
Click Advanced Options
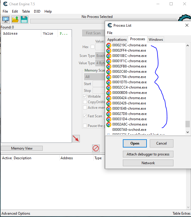coord(16,213)
